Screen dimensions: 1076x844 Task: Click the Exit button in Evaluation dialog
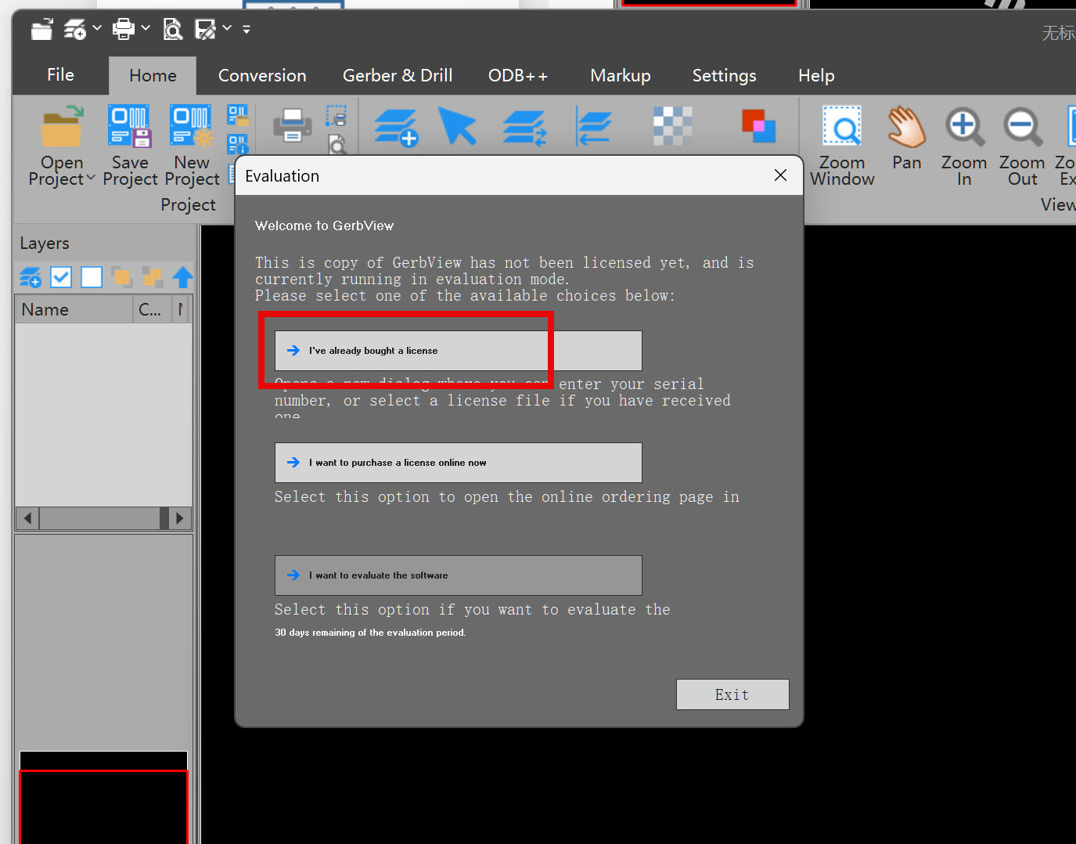coord(732,694)
